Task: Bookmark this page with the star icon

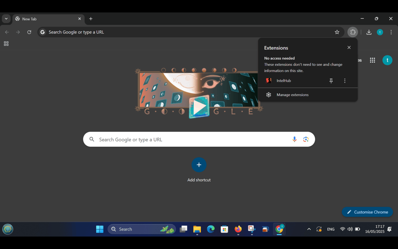Action: tap(337, 32)
